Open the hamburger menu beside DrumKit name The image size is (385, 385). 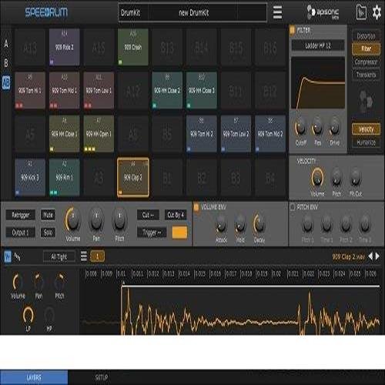pyautogui.click(x=277, y=12)
